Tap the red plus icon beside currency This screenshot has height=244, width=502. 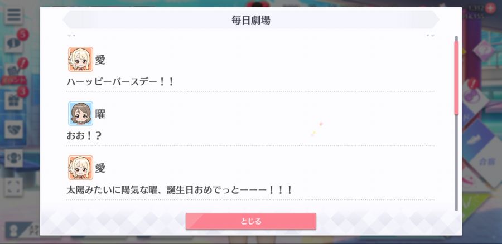490,8
